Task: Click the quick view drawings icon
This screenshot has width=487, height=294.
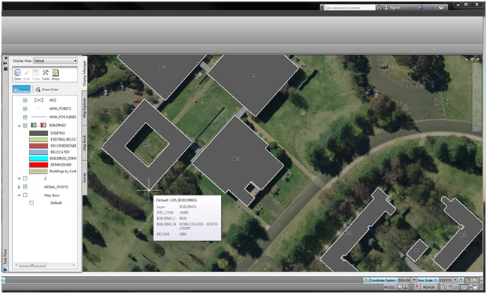Action: pyautogui.click(x=406, y=286)
